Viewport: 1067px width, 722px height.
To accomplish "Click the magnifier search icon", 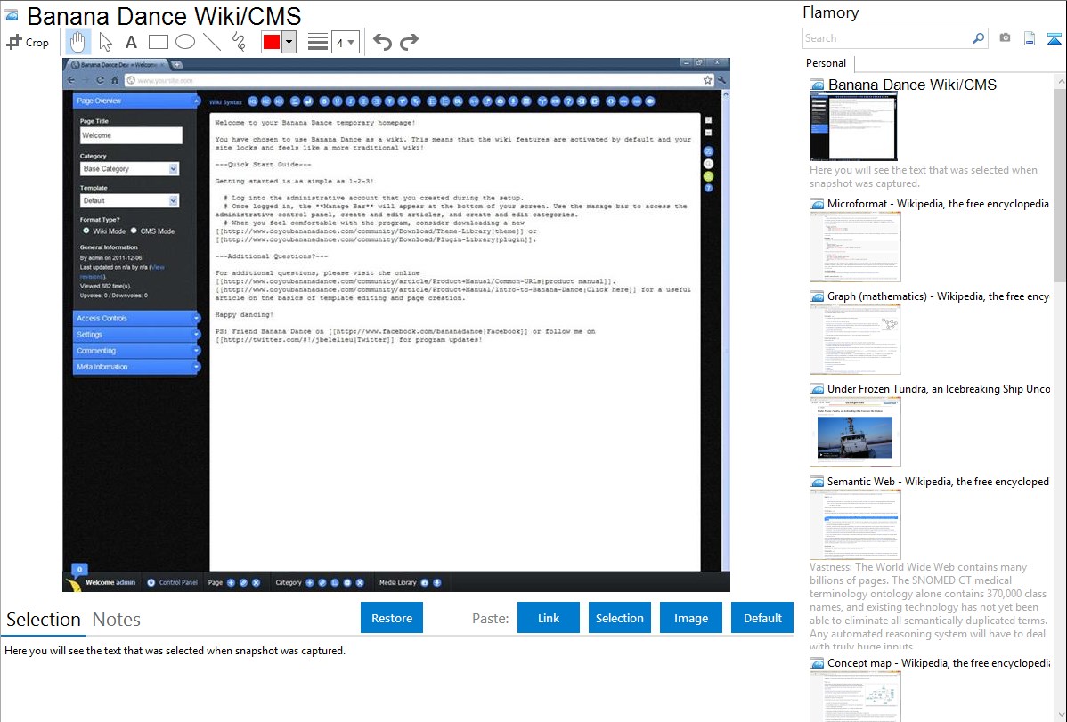I will coord(979,38).
